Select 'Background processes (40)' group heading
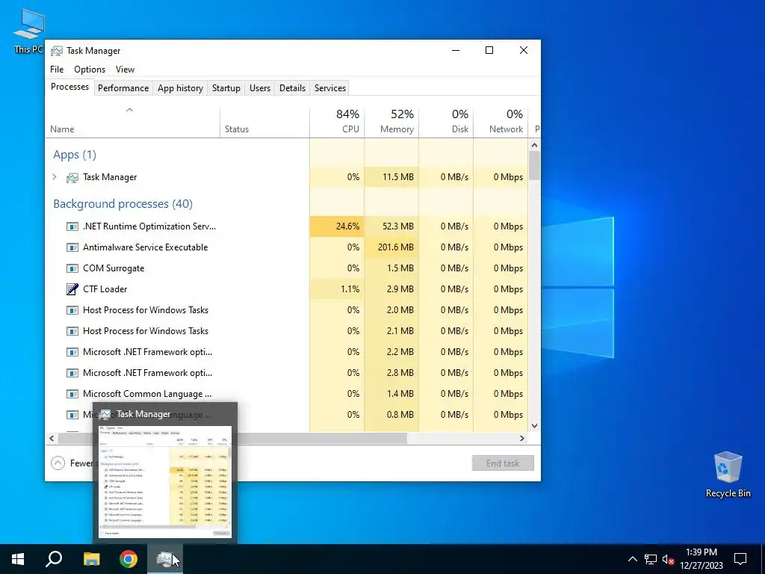Screen dimensions: 765x574 click(123, 204)
